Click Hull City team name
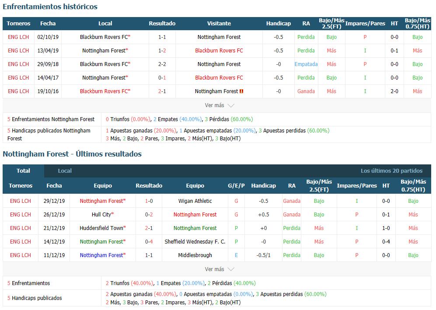Image resolution: width=436 pixels, height=310 pixels. (101, 215)
